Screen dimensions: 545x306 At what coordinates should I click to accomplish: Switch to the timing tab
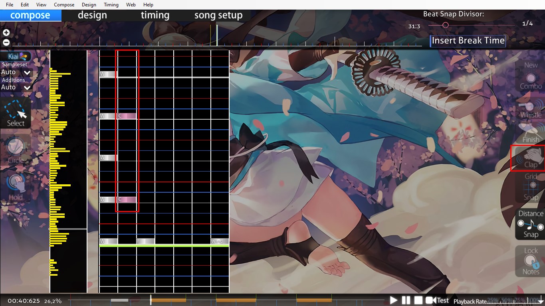click(155, 16)
